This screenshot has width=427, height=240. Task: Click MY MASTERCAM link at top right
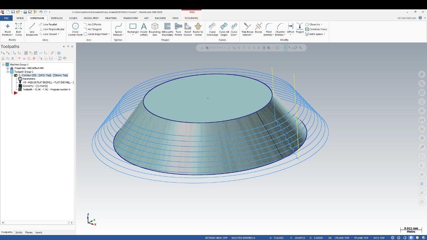[407, 18]
